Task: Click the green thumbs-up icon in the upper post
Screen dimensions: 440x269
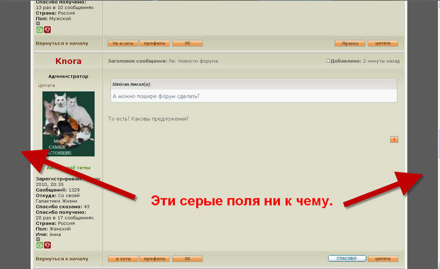Action: click(x=40, y=30)
